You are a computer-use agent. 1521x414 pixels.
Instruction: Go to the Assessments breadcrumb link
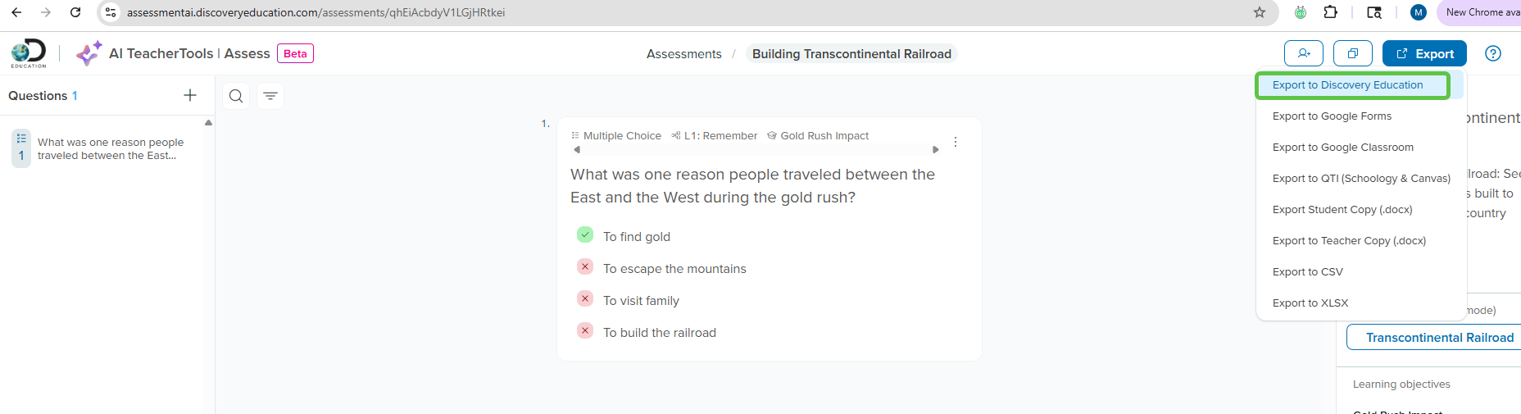(683, 54)
